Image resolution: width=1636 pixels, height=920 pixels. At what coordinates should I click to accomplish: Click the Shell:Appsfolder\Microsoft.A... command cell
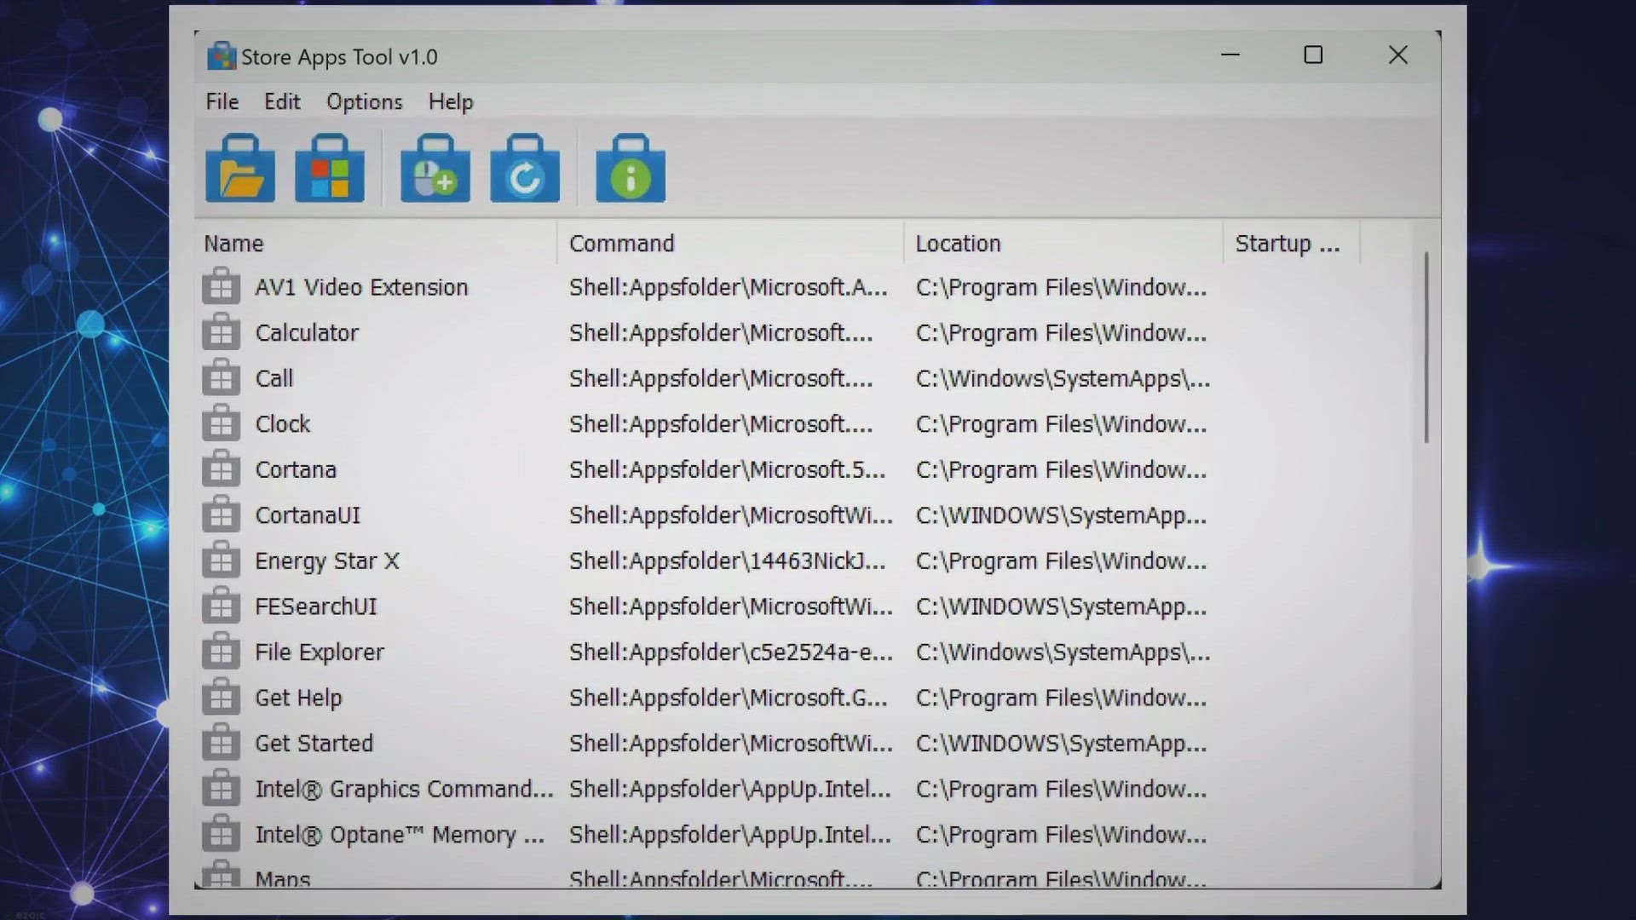click(729, 287)
